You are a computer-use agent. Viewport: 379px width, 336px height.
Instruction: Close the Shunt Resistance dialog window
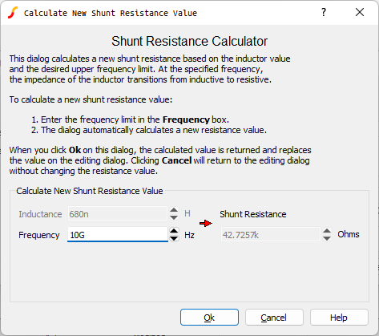point(360,12)
